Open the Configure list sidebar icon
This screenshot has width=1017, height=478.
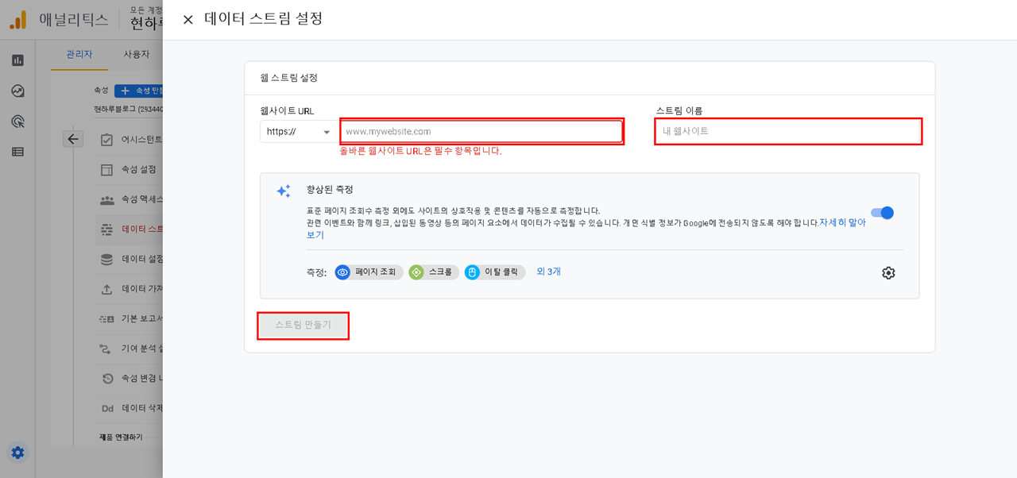(x=17, y=152)
